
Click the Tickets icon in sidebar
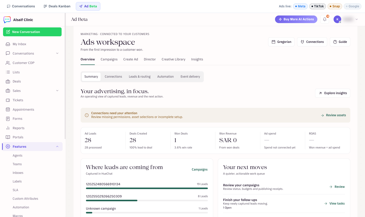(8, 100)
